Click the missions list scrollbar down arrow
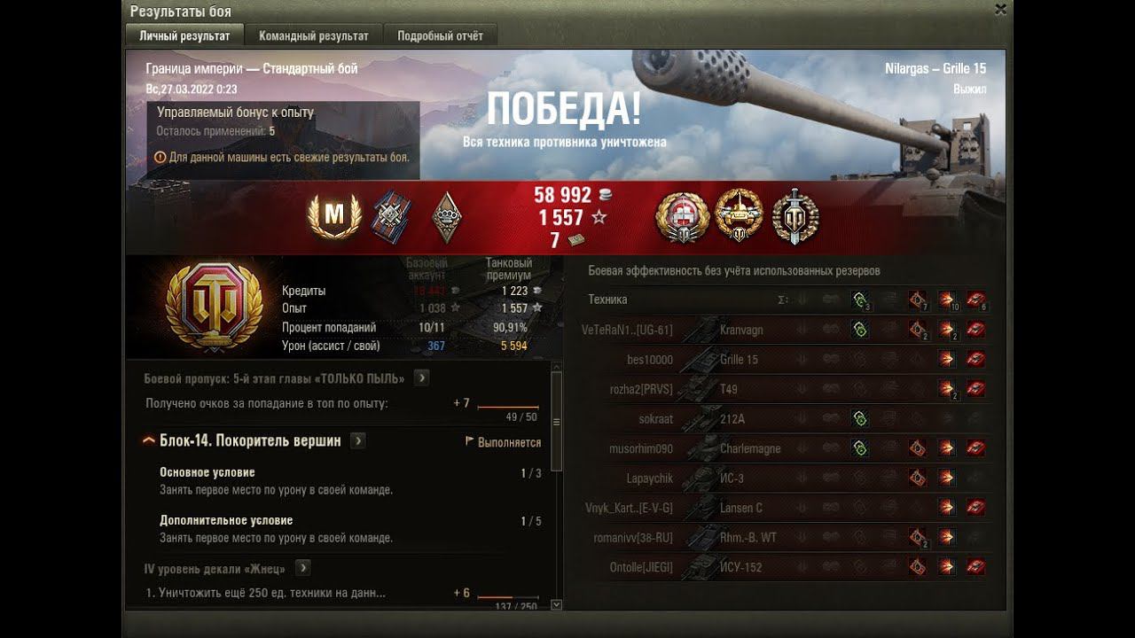Viewport: 1135px width, 638px height. pos(556,604)
